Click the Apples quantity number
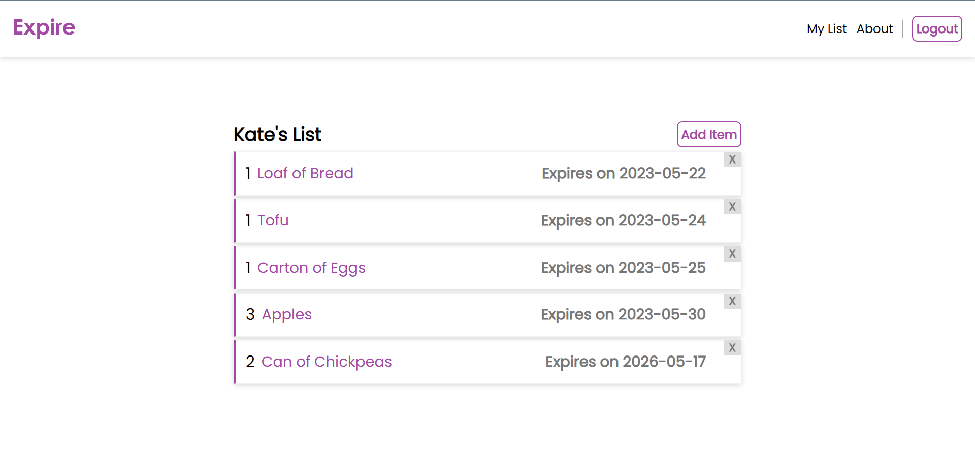975x453 pixels. tap(250, 314)
